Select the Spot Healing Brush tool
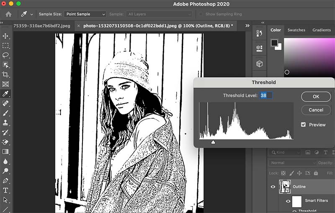This screenshot has width=335, height=213. coord(5,103)
